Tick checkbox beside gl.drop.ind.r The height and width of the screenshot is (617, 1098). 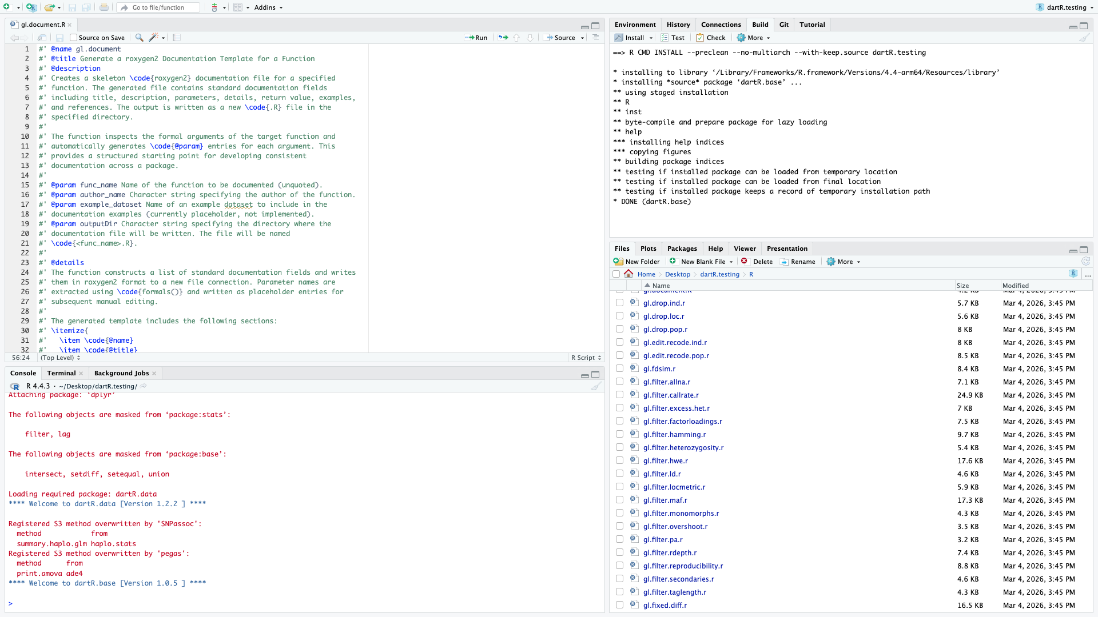pyautogui.click(x=619, y=303)
